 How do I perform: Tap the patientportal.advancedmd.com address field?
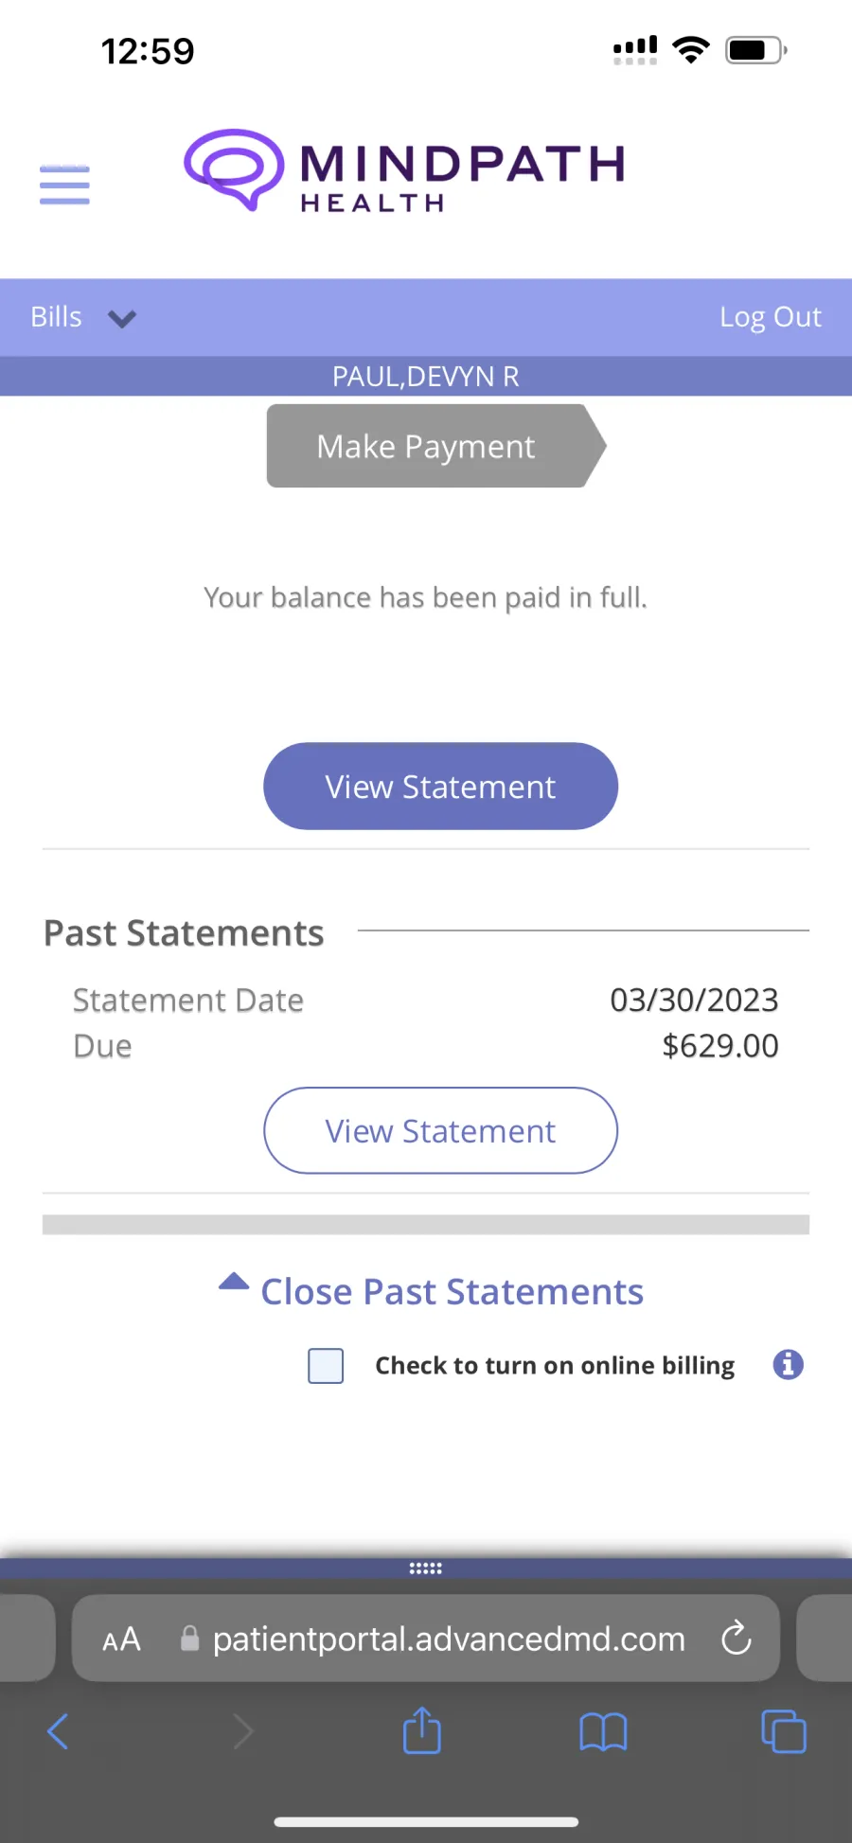[449, 1639]
